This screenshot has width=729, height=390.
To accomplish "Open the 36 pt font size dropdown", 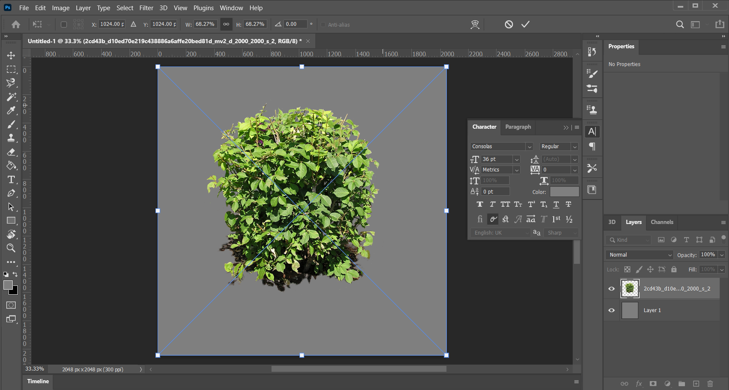I will pyautogui.click(x=517, y=160).
